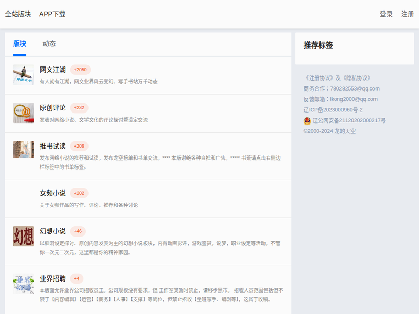Open the 网文江湖 forum icon
Image resolution: width=419 pixels, height=314 pixels.
click(x=23, y=75)
